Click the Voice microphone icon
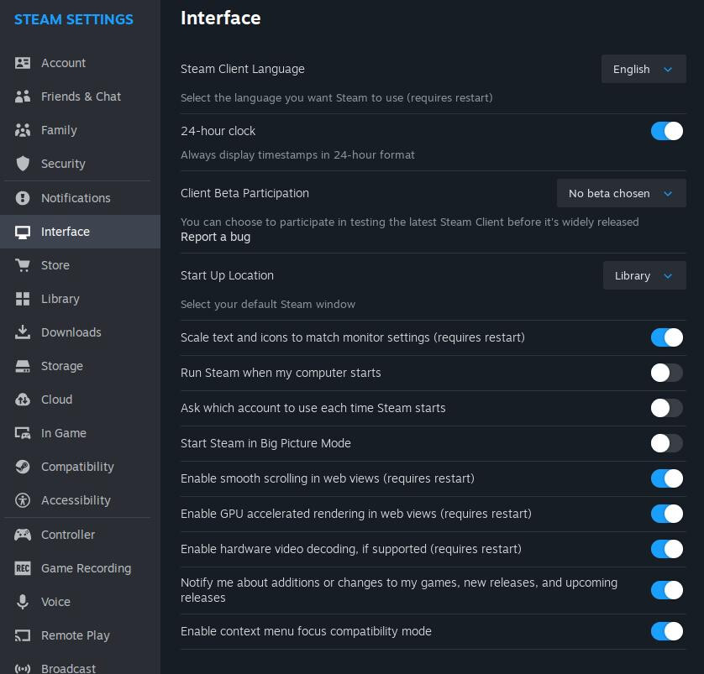Viewport: 704px width, 674px height. click(23, 602)
